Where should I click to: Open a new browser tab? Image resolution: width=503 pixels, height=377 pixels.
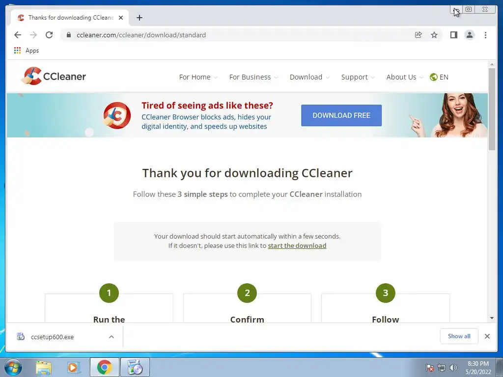click(139, 18)
